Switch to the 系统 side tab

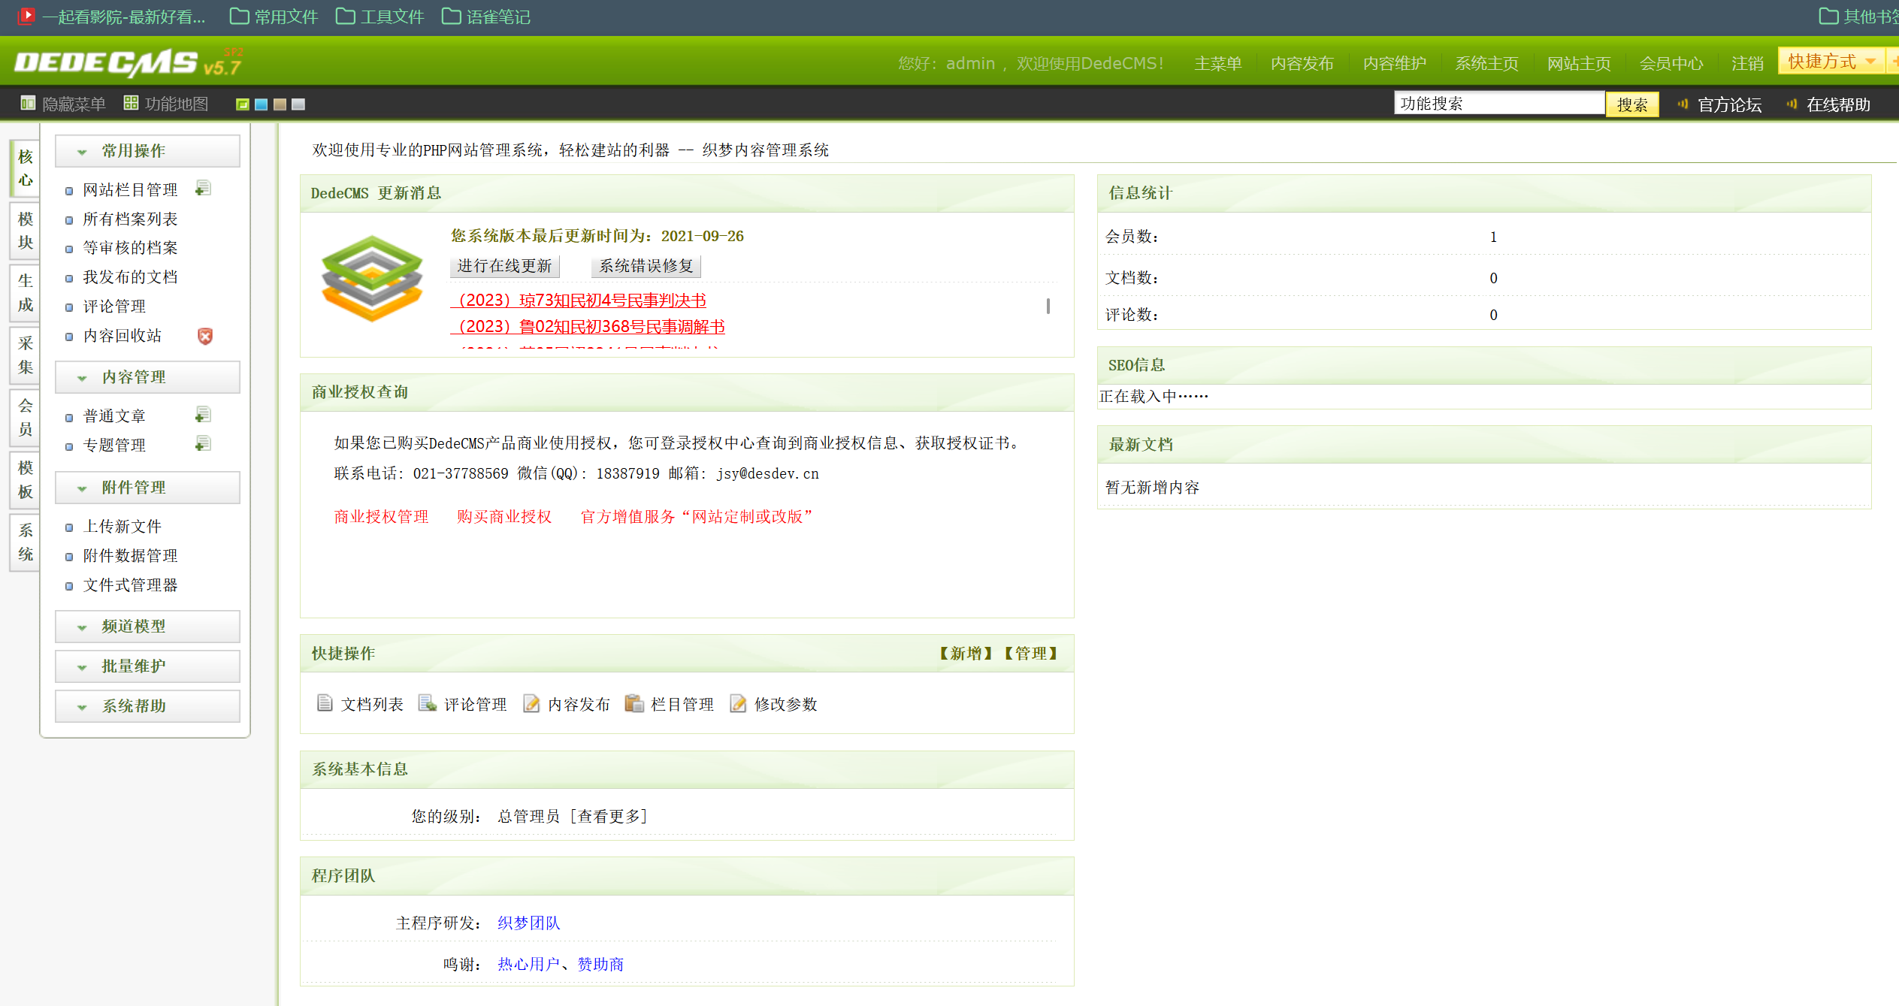point(25,542)
